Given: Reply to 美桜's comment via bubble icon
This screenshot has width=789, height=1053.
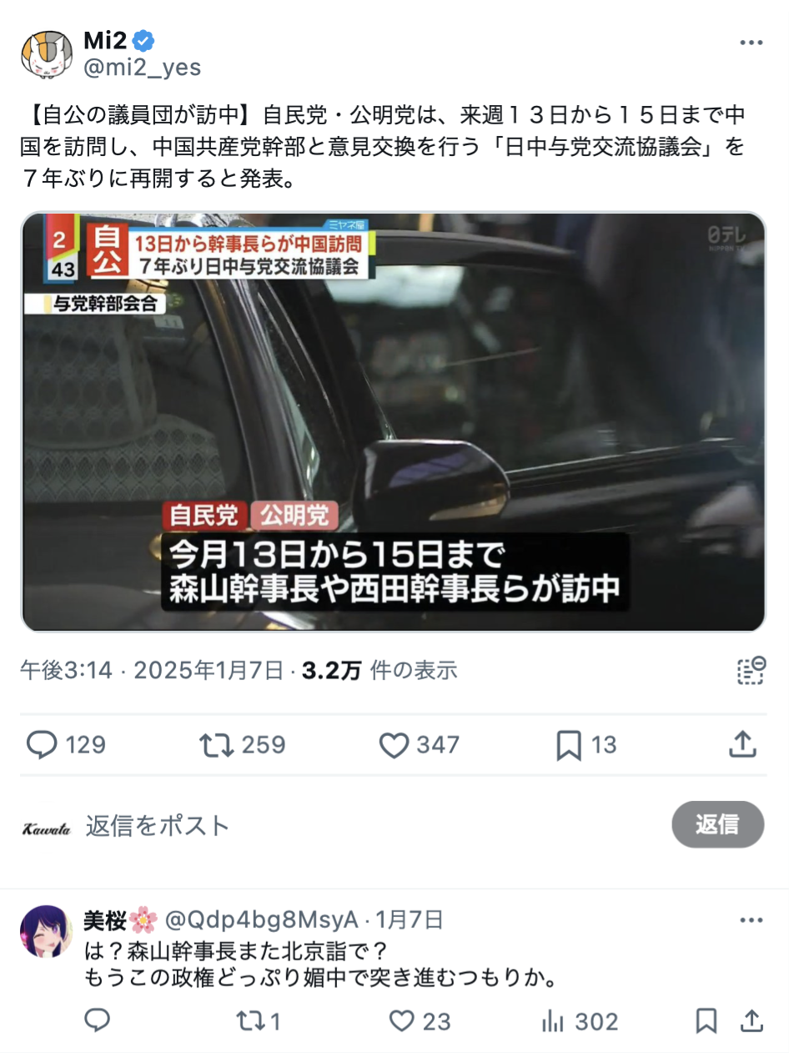Looking at the screenshot, I should click(x=98, y=1020).
